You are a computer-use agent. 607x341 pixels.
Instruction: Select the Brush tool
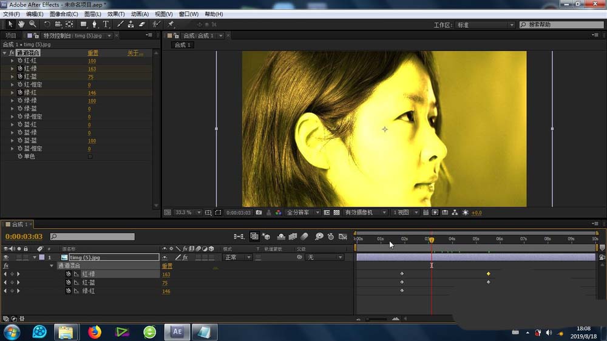coord(120,24)
